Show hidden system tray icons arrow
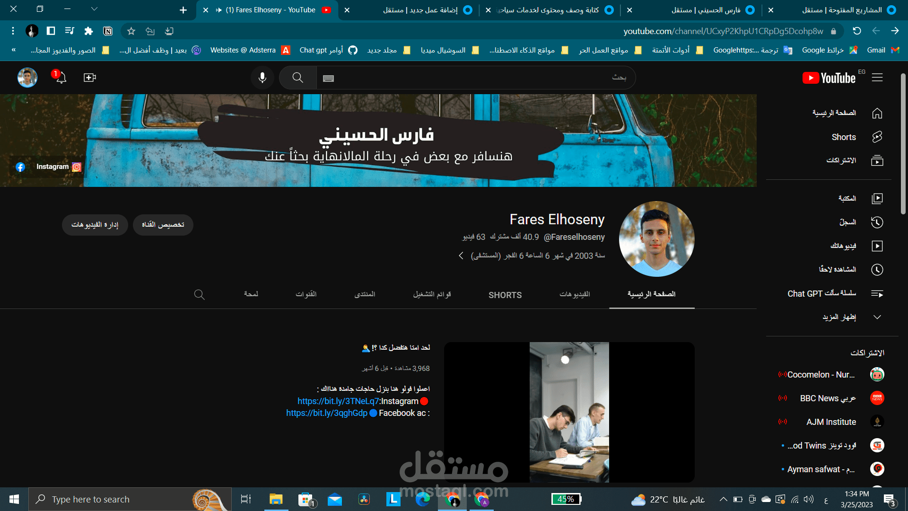This screenshot has width=908, height=511. click(x=723, y=499)
